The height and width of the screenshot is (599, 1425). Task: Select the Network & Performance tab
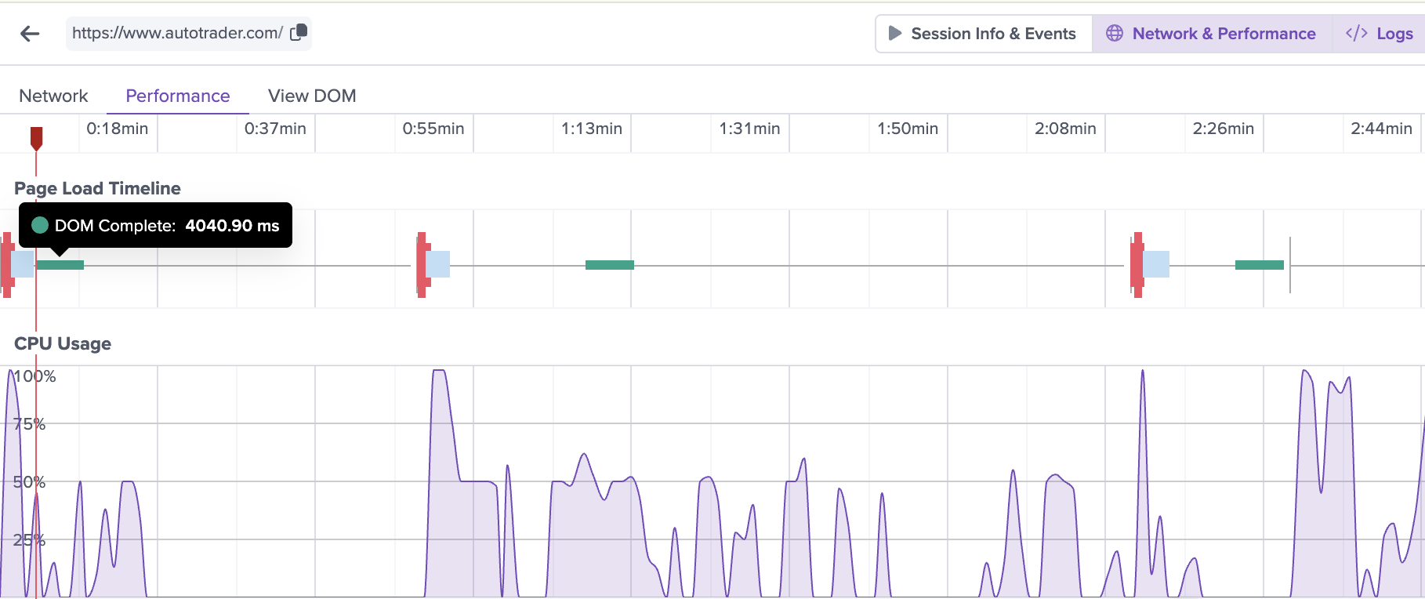pyautogui.click(x=1212, y=34)
